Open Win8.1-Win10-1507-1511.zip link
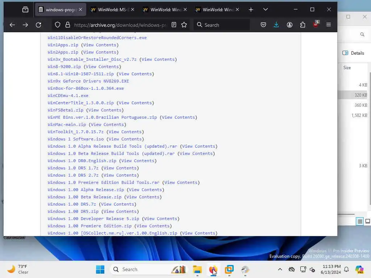Image resolution: width=371 pixels, height=278 pixels. (x=80, y=74)
